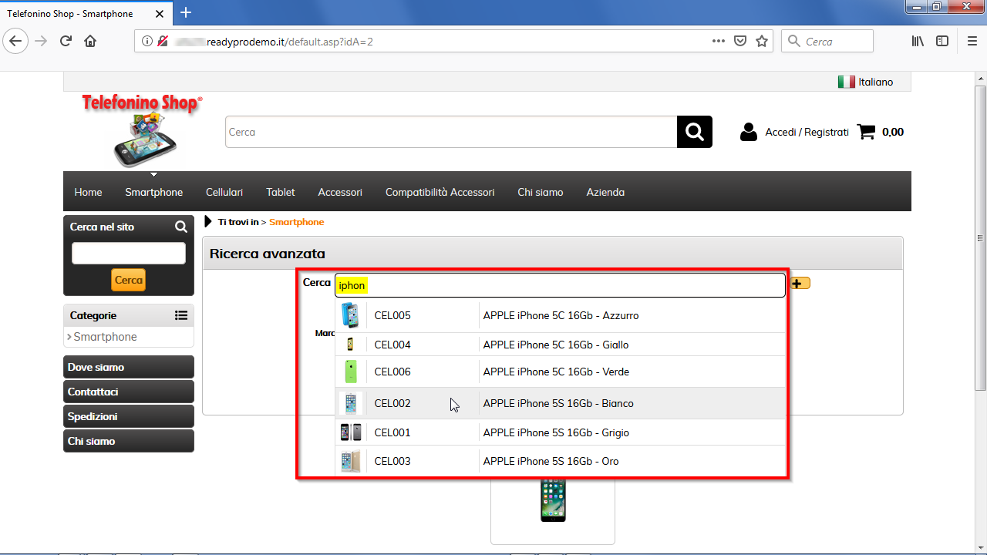The width and height of the screenshot is (987, 555).
Task: Open the Accessori menu item
Action: [340, 192]
